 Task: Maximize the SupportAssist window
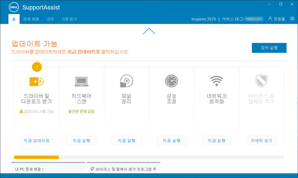pyautogui.click(x=281, y=4)
